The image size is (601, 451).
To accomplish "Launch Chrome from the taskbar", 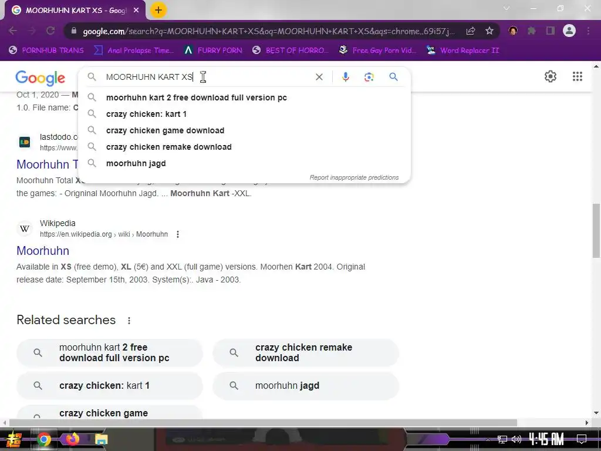I will click(x=43, y=439).
